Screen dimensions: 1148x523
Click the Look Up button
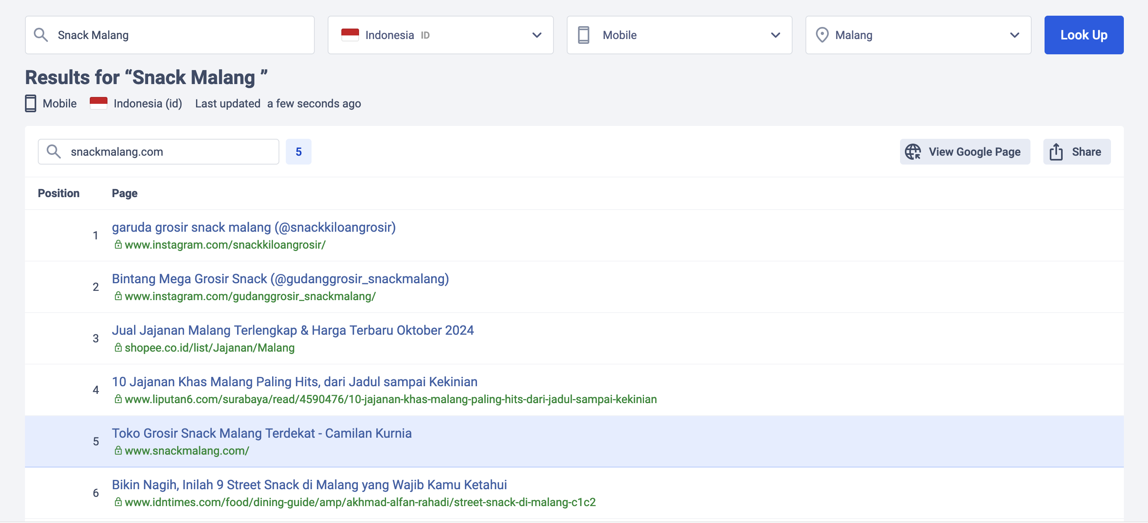coord(1083,35)
